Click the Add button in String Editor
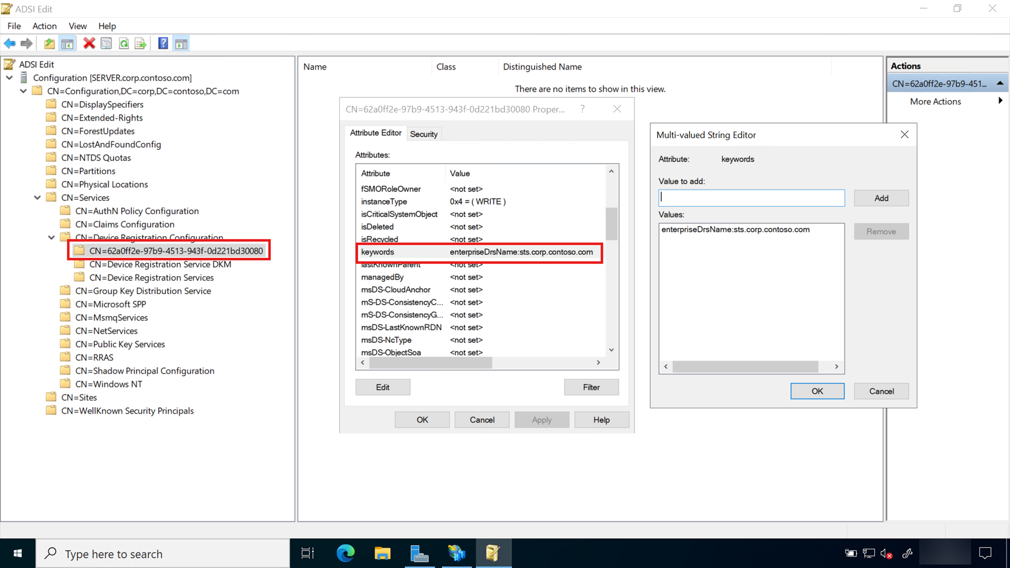Image resolution: width=1010 pixels, height=568 pixels. pyautogui.click(x=881, y=198)
